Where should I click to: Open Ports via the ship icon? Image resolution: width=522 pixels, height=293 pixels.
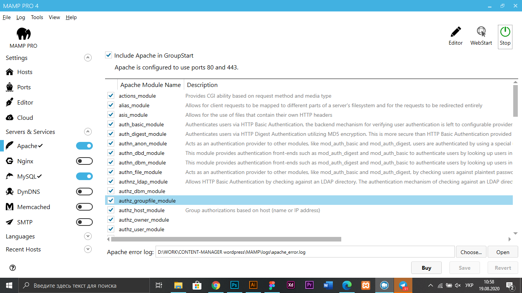(10, 87)
